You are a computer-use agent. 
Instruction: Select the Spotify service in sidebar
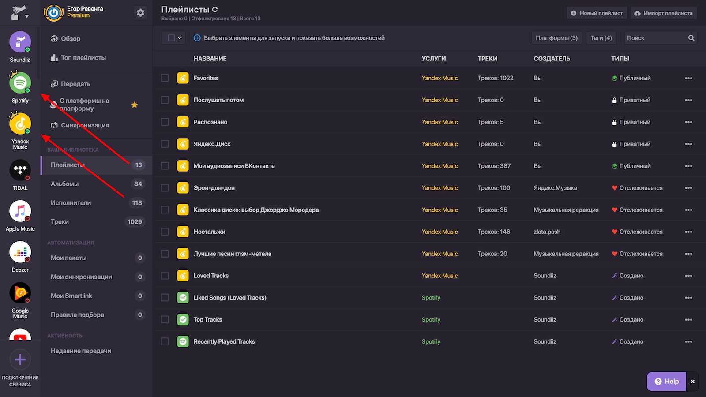coord(20,83)
